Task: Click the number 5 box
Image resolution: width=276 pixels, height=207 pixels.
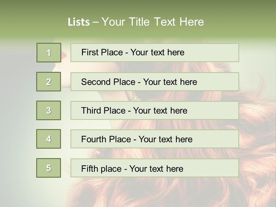Action: [x=49, y=168]
